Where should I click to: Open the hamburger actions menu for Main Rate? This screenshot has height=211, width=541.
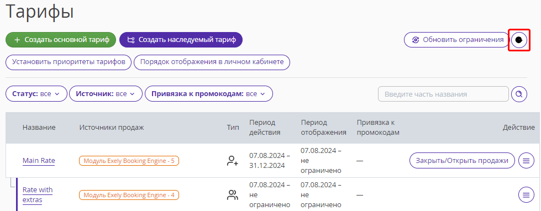[526, 161]
